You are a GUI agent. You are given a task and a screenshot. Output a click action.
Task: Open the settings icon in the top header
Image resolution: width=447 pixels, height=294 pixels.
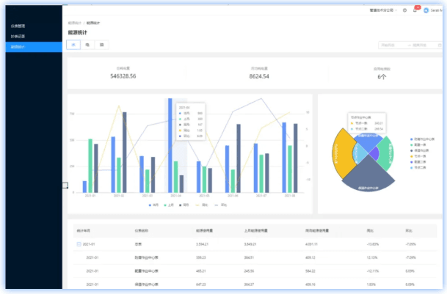pyautogui.click(x=404, y=10)
